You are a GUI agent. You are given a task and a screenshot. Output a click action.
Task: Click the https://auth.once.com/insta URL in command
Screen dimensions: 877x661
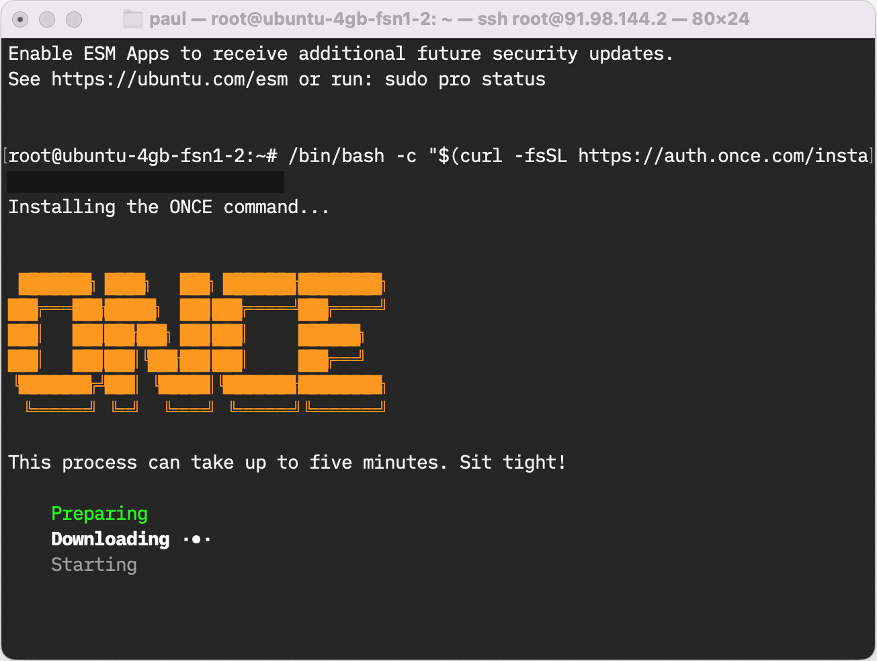coord(723,156)
